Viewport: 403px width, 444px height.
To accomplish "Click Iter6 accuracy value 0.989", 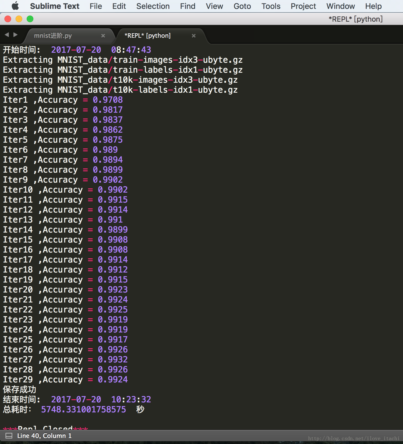I will coord(105,150).
